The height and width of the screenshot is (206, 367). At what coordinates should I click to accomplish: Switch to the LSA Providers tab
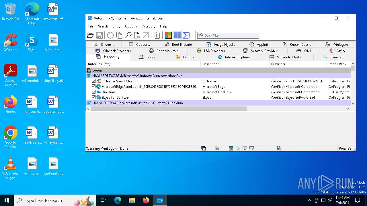point(211,51)
